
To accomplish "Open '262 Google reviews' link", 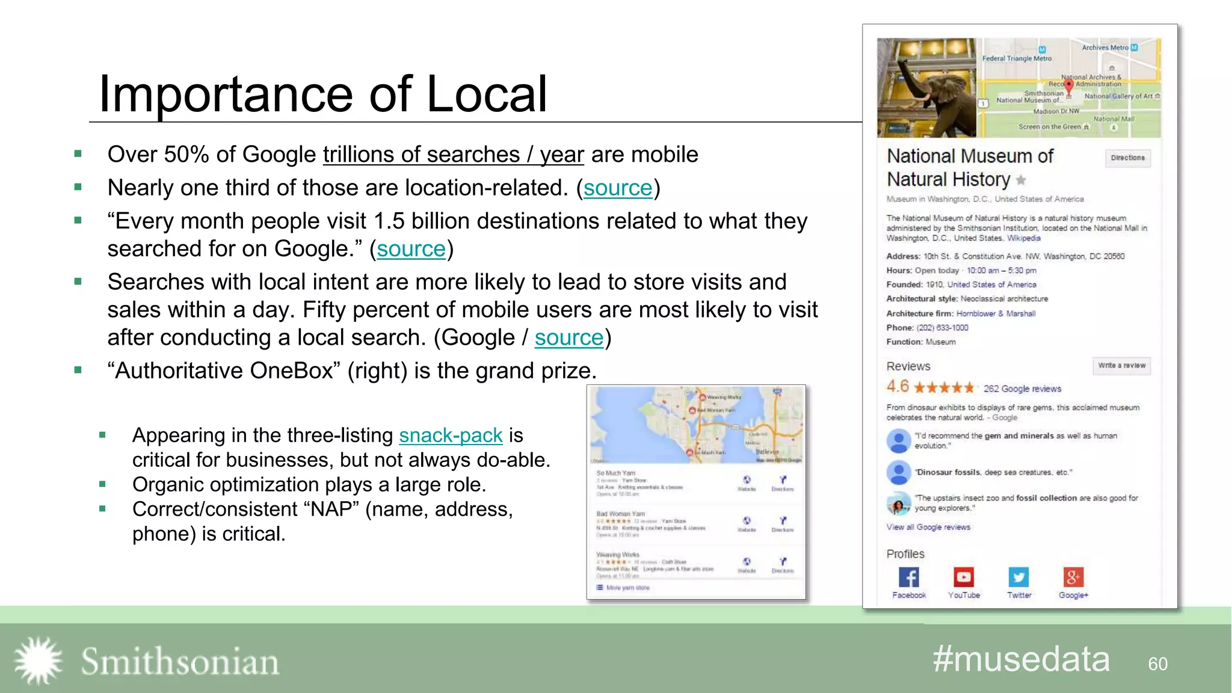I will (x=1023, y=389).
